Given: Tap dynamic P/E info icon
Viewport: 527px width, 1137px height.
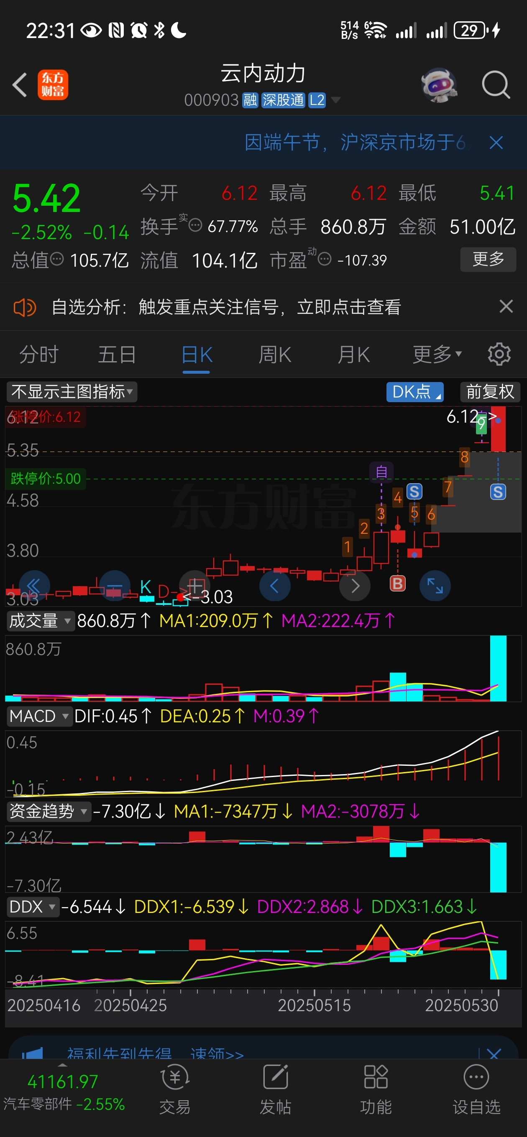Looking at the screenshot, I should [324, 259].
